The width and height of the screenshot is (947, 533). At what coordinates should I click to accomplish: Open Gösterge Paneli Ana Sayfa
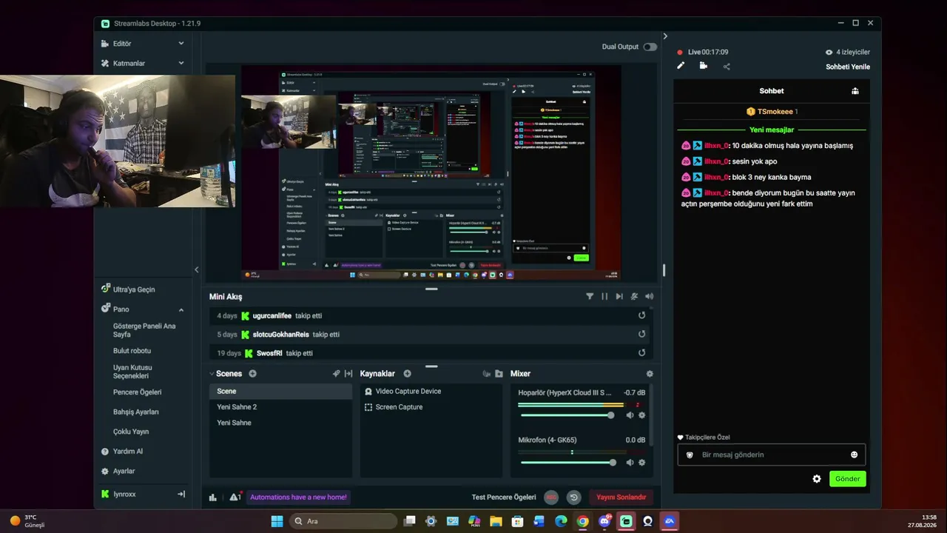[144, 330]
